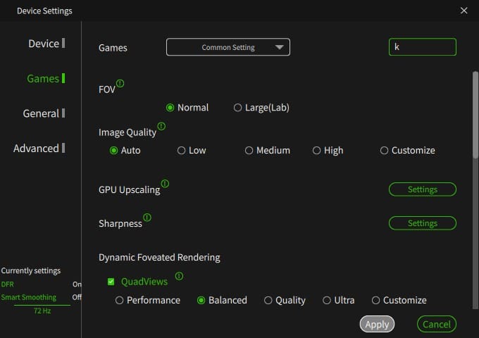Open the Common Setting dropdown

coord(228,47)
